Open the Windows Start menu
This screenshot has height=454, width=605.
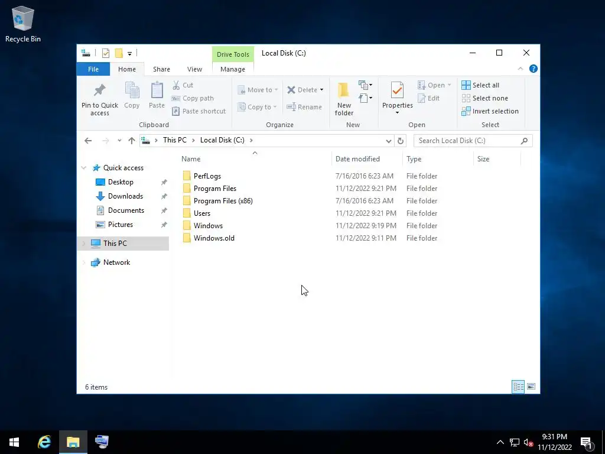14,442
